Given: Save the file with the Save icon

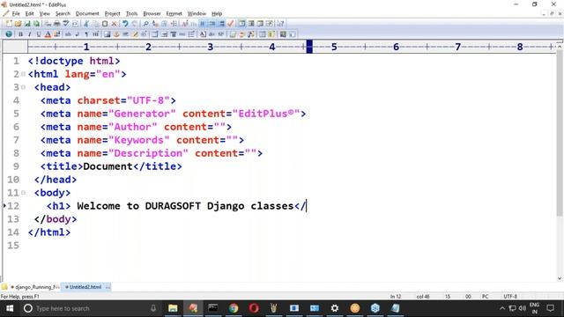Looking at the screenshot, I should tap(27, 24).
